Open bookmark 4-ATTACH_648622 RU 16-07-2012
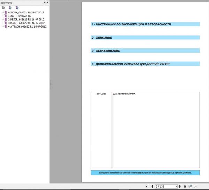 27,26
